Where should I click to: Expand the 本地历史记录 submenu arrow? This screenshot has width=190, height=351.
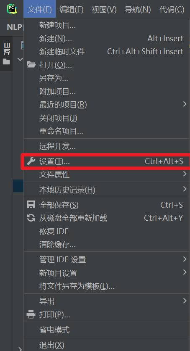pos(185,189)
